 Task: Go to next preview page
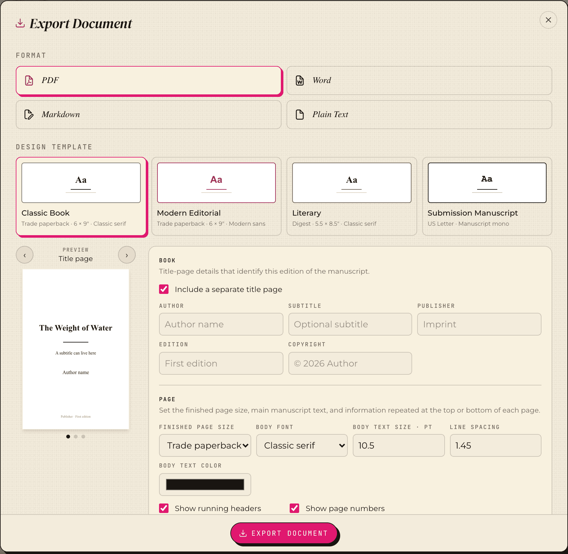(x=127, y=255)
